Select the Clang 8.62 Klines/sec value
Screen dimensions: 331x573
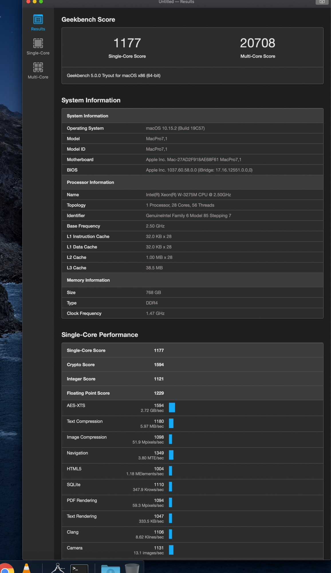(150, 537)
